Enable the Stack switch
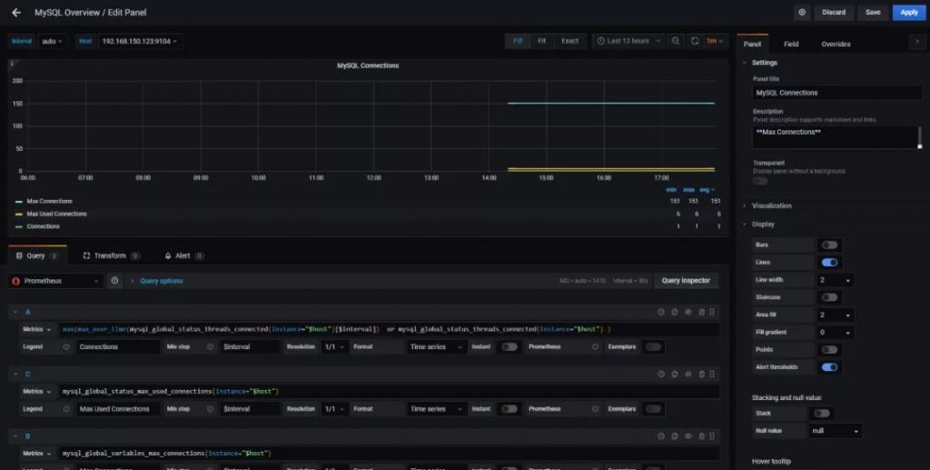930x470 pixels. coord(821,413)
